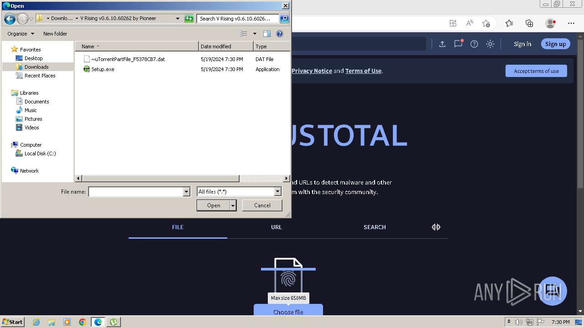The image size is (584, 328).
Task: Show hidden system tray icons
Action: coord(509,322)
